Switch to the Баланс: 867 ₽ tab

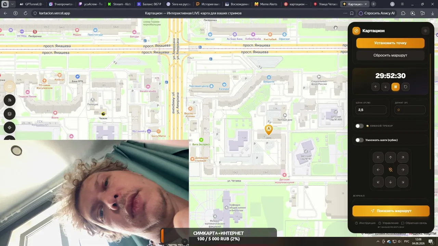149,4
